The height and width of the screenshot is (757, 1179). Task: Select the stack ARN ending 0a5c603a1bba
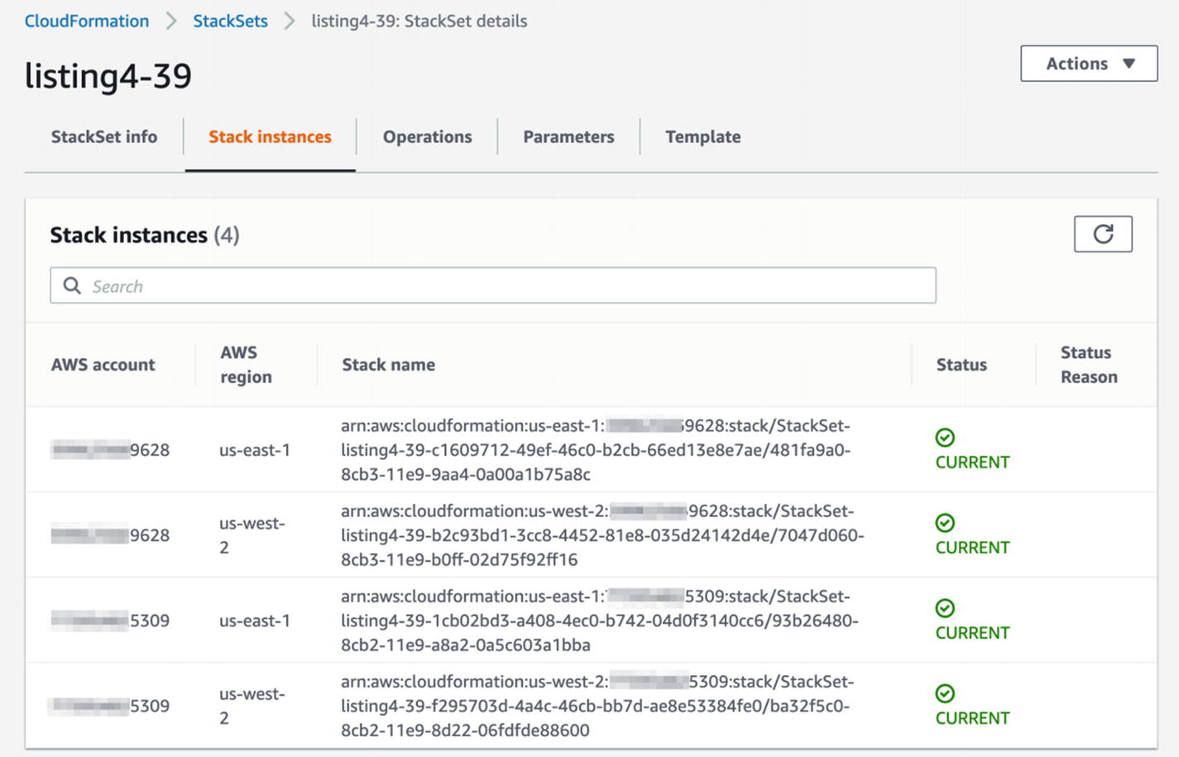pyautogui.click(x=600, y=620)
